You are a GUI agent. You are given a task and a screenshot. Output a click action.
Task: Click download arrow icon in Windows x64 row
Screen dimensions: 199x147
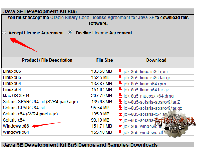point(120,132)
